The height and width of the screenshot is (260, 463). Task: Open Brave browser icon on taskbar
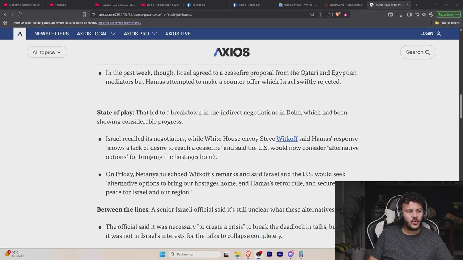(248, 254)
